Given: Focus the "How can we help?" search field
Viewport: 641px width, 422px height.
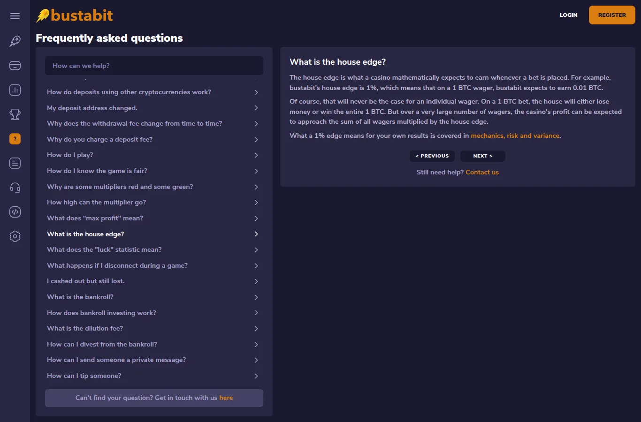Looking at the screenshot, I should [154, 66].
